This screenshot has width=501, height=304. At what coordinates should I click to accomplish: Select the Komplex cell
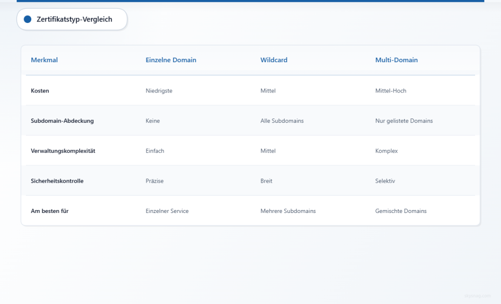click(387, 151)
